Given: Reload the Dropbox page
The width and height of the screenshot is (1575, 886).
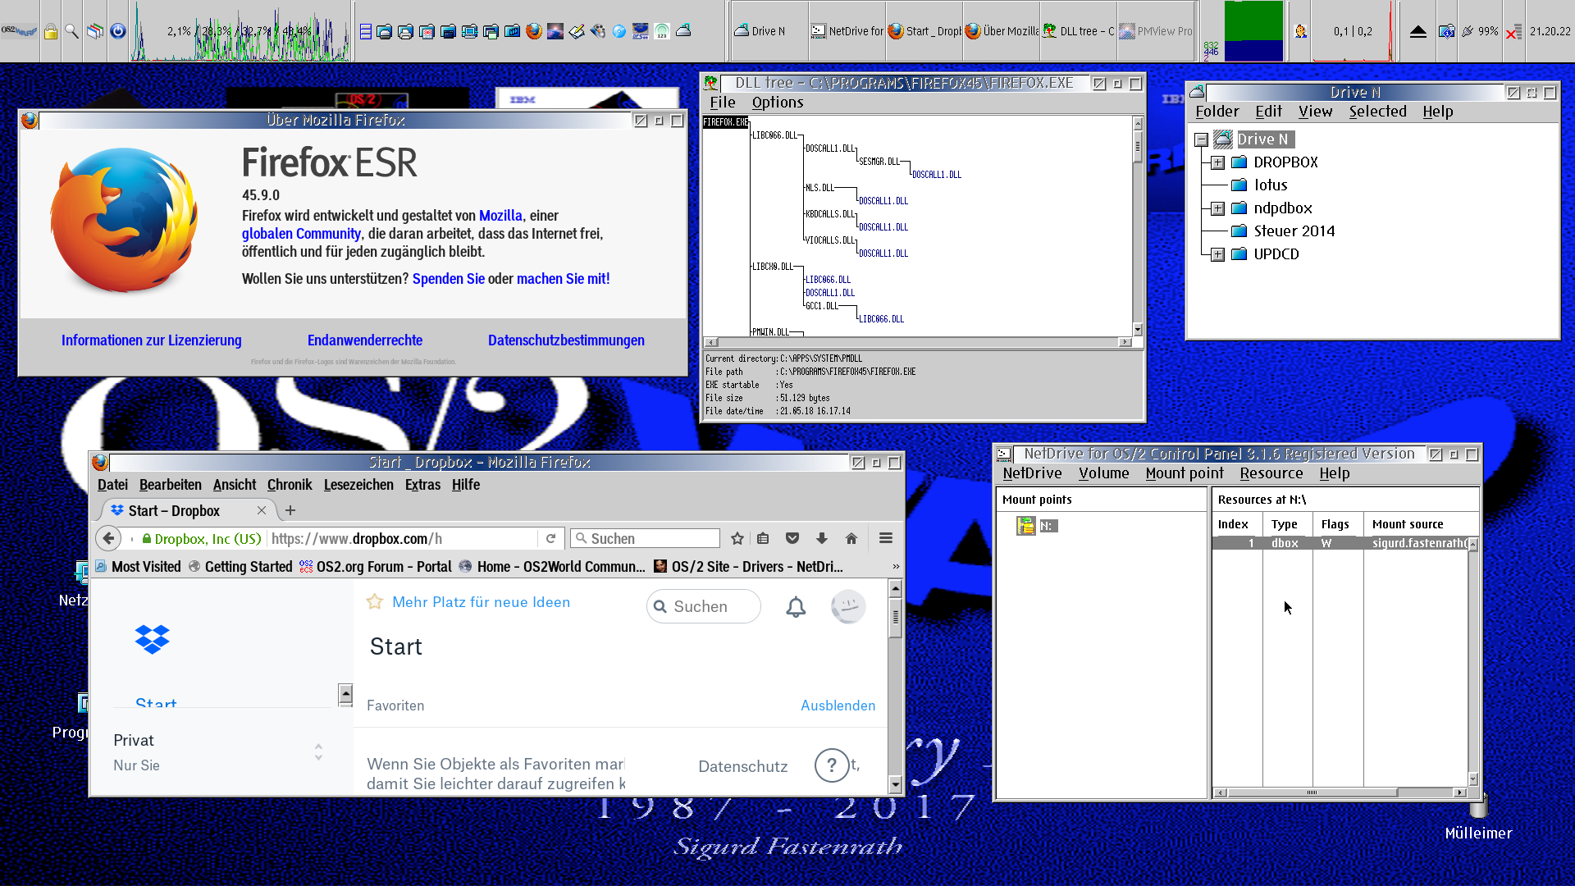Looking at the screenshot, I should click(x=551, y=538).
